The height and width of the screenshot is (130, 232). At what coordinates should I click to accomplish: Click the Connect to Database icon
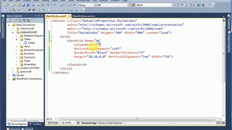[x=19, y=20]
